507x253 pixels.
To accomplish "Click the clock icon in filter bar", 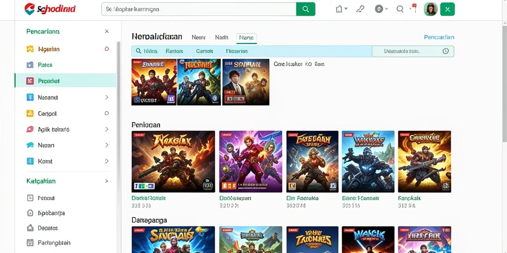I will coord(446,51).
